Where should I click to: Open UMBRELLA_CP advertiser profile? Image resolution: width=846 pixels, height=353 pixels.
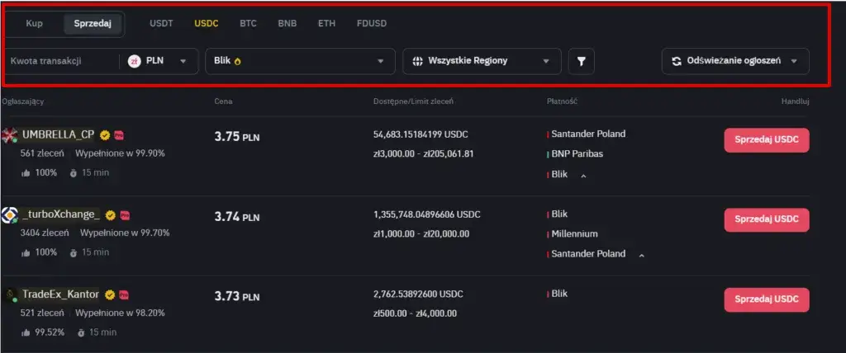pyautogui.click(x=58, y=134)
